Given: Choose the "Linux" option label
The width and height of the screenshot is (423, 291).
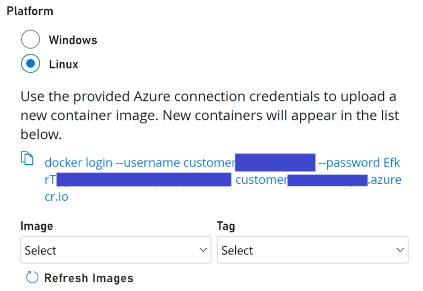Looking at the screenshot, I should pos(63,64).
